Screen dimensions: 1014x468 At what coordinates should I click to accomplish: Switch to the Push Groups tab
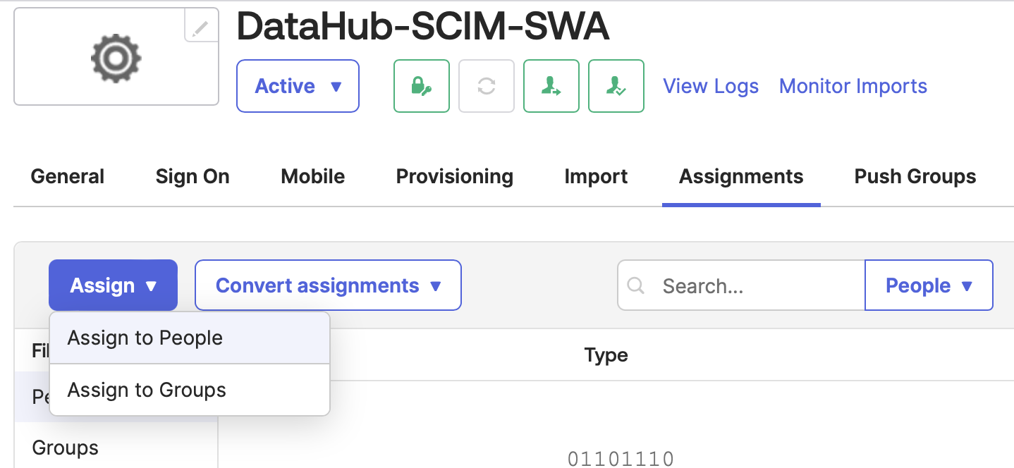[x=915, y=176]
